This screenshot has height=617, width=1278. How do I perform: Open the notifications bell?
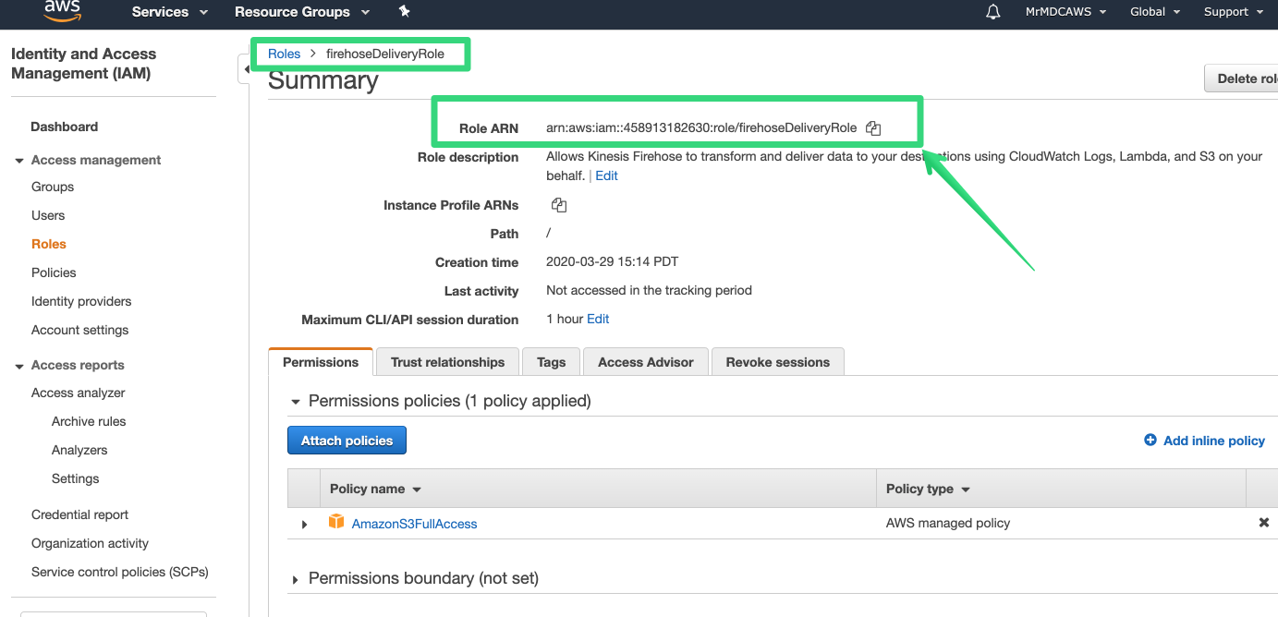pyautogui.click(x=993, y=12)
